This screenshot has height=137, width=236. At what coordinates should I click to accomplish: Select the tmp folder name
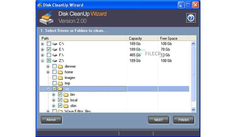pos(67,83)
